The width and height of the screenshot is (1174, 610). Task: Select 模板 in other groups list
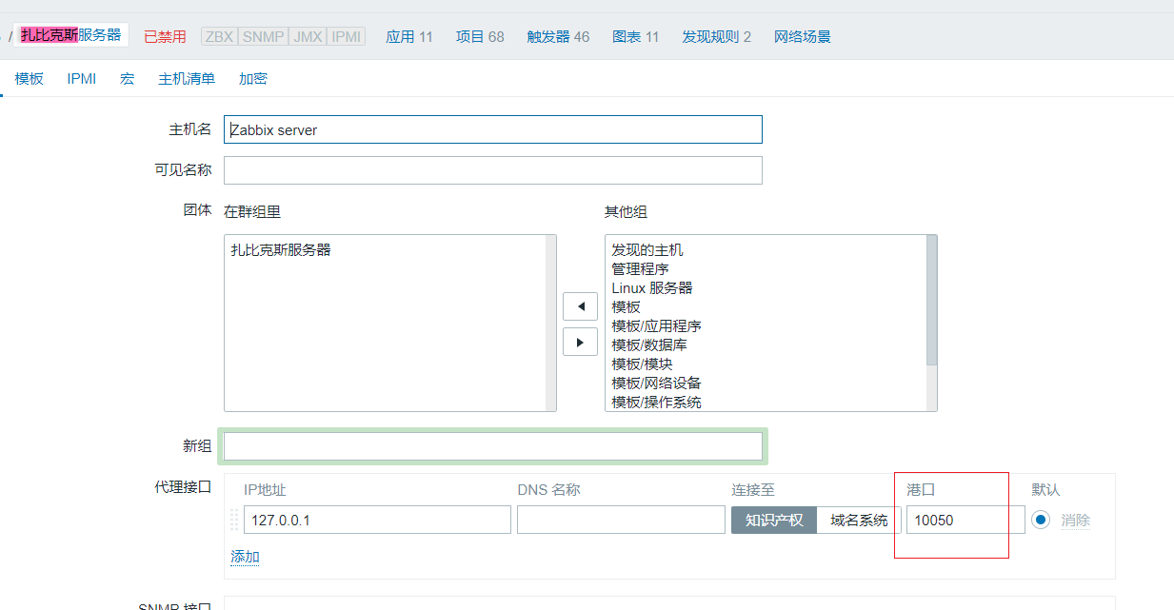pos(626,307)
